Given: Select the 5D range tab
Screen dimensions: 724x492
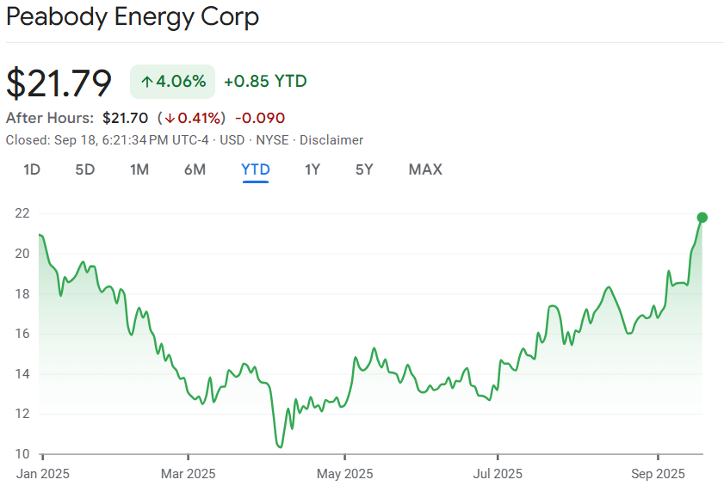Looking at the screenshot, I should coord(85,169).
